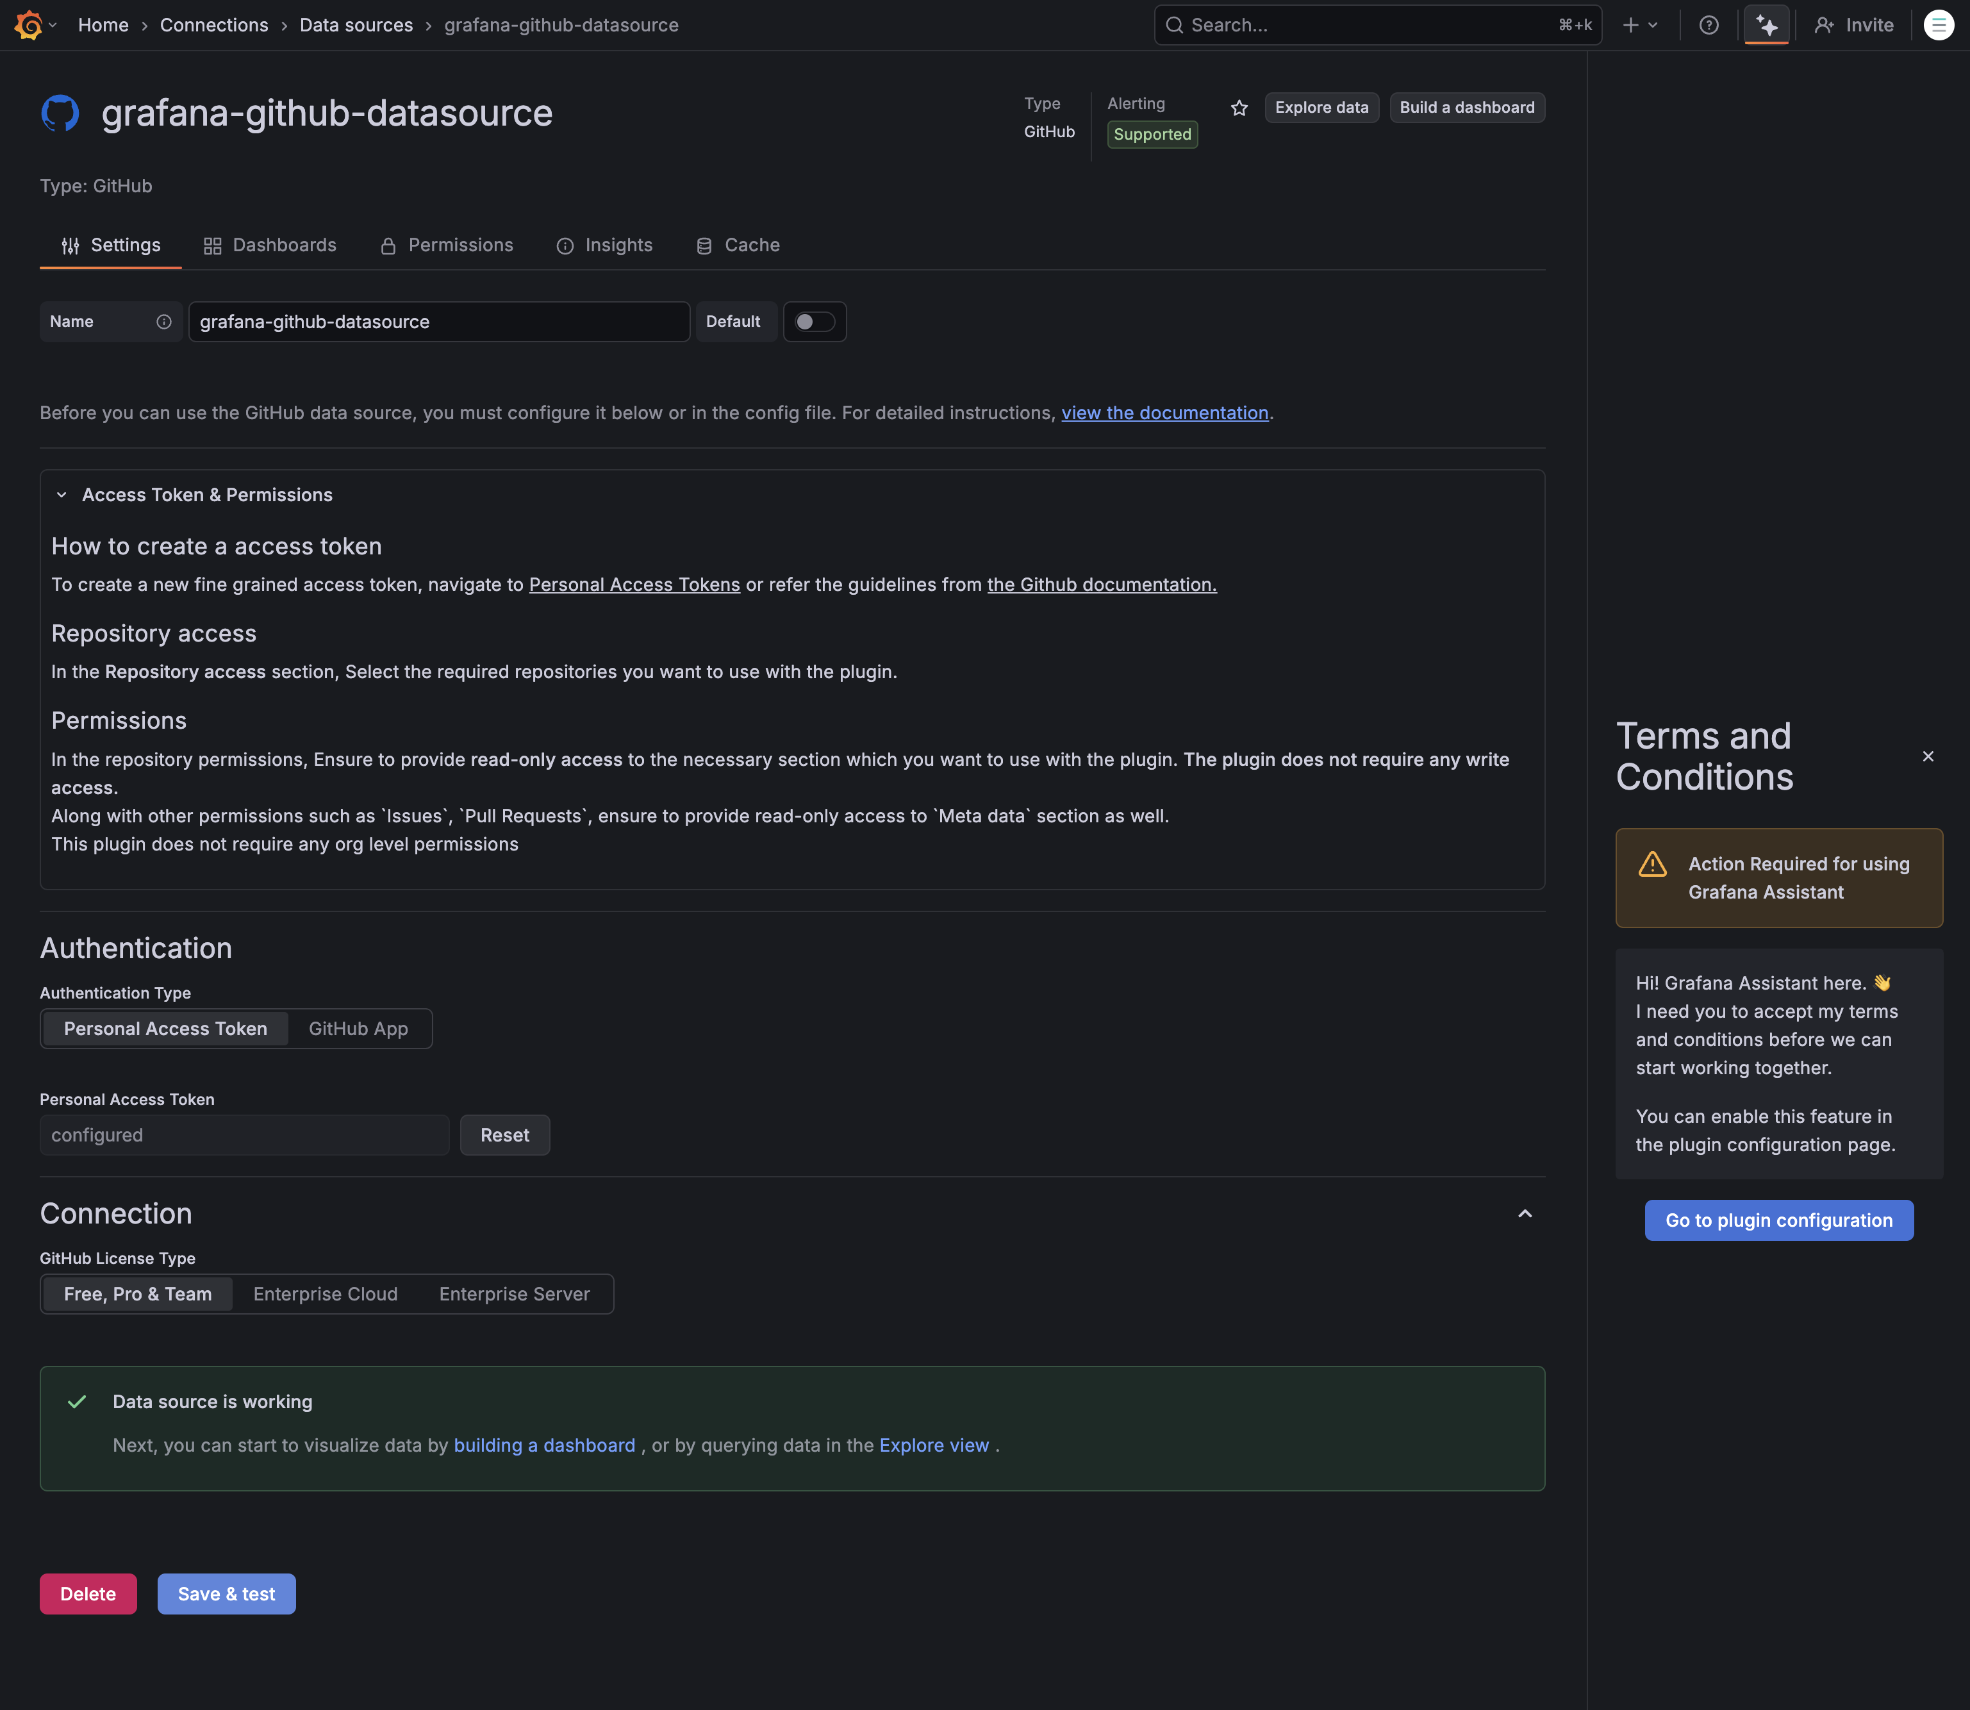1970x1710 pixels.
Task: Close the Terms and Conditions panel
Action: coord(1928,757)
